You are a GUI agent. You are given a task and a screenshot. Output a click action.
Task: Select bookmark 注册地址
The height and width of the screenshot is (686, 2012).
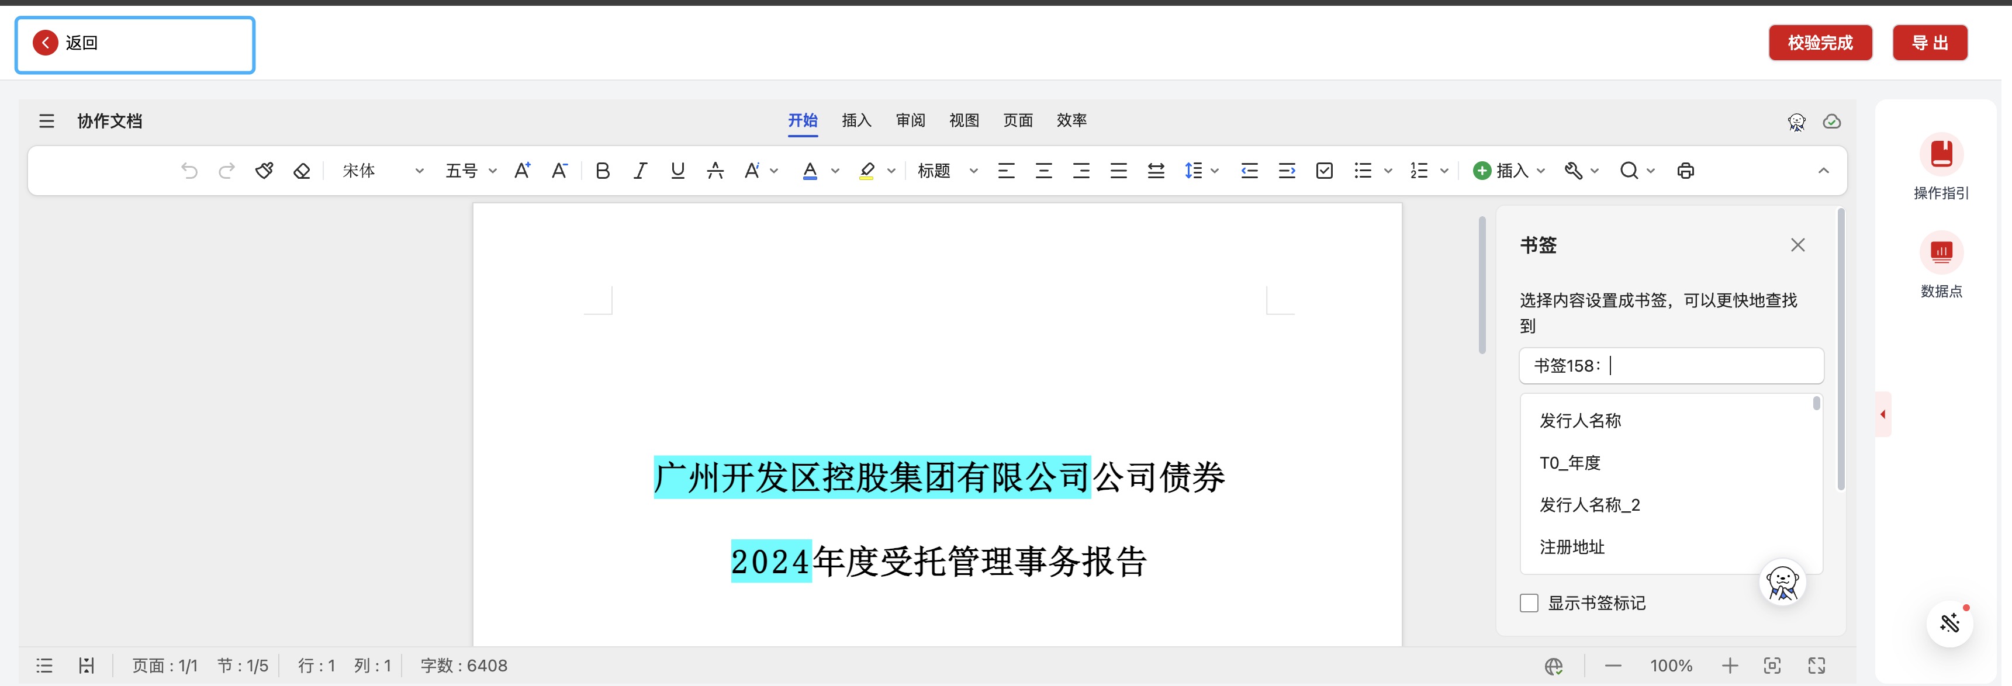point(1571,547)
